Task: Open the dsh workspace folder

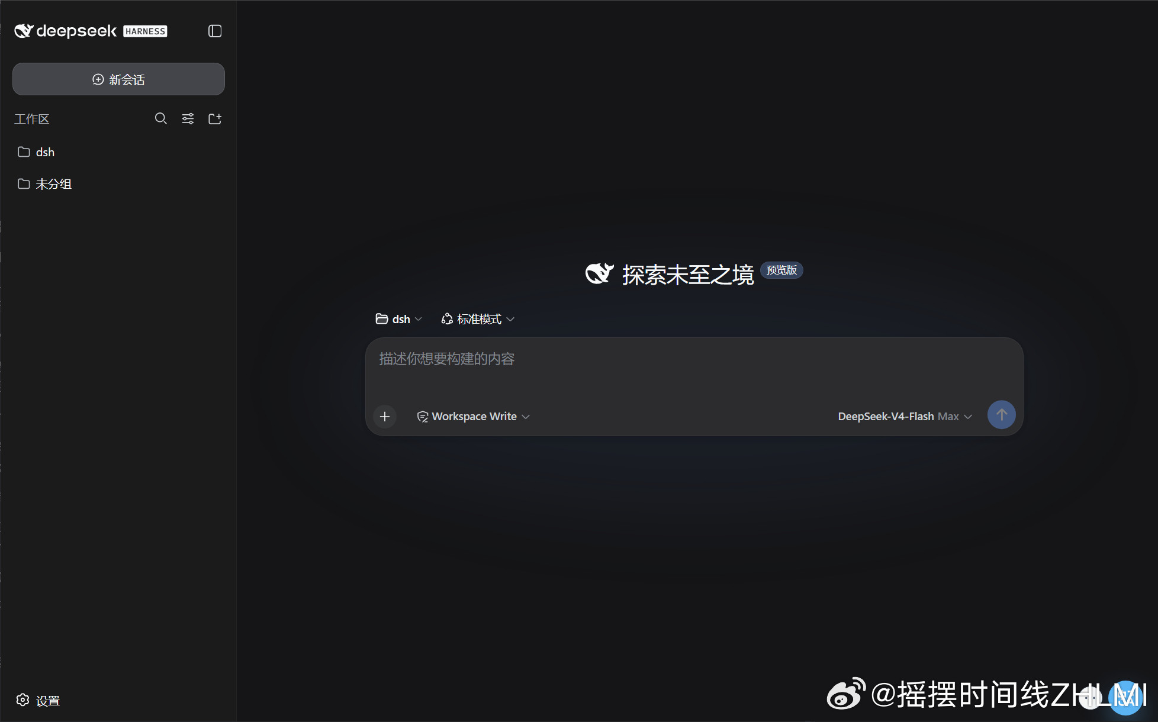Action: 118,152
